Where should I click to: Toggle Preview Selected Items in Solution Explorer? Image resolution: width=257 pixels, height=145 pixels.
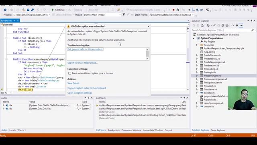point(241,25)
